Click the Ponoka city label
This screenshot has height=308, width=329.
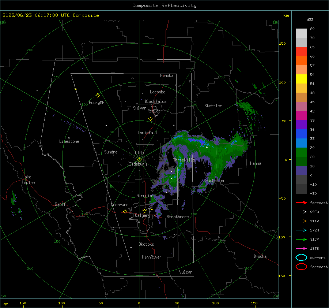[x=167, y=75]
